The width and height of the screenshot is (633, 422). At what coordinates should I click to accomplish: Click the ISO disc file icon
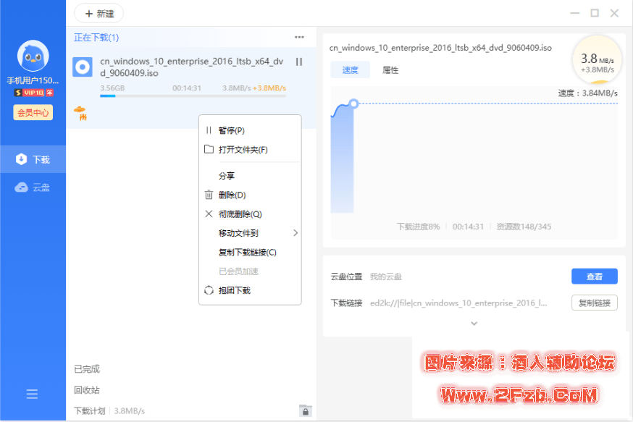coord(83,67)
